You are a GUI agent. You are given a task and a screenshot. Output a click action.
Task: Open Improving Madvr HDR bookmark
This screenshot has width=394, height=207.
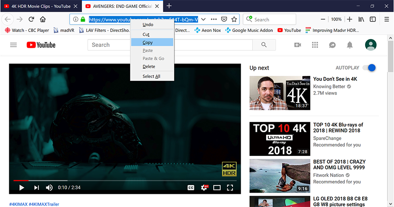coord(332,30)
